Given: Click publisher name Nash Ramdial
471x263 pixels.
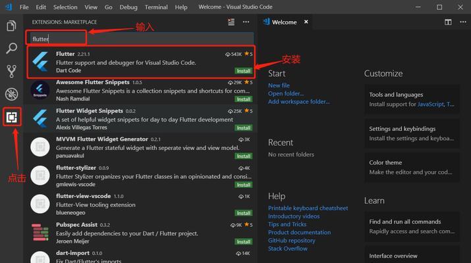Looking at the screenshot, I should 72,99.
